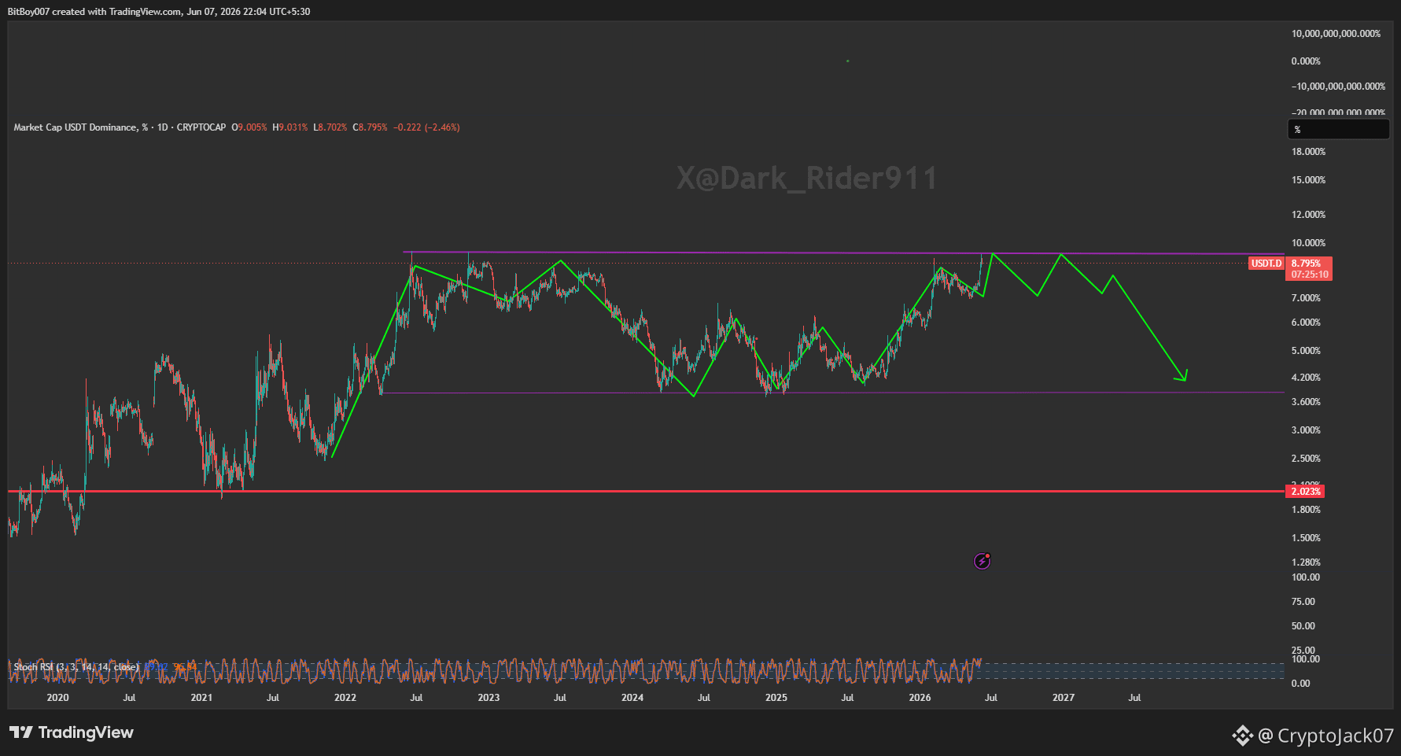This screenshot has height=756, width=1401.
Task: Click the open value O9.005%
Action: point(249,127)
